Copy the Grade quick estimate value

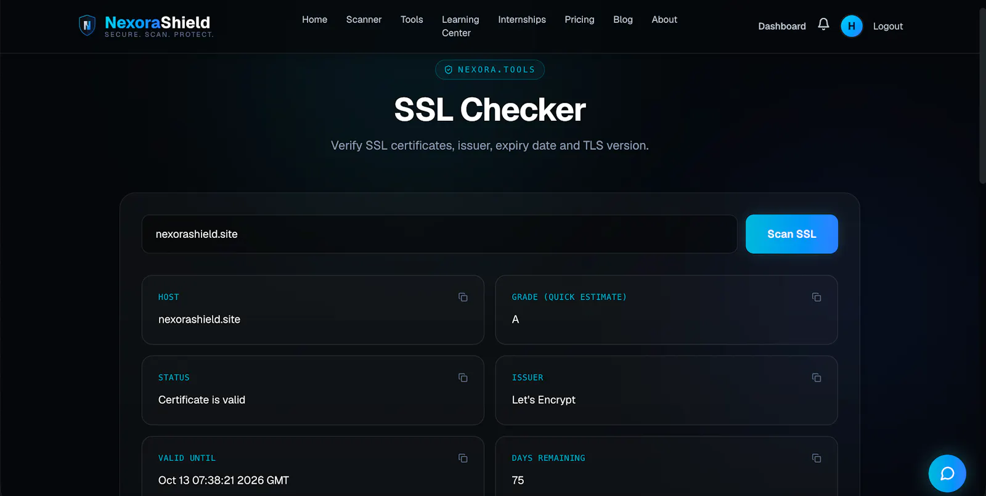point(817,297)
